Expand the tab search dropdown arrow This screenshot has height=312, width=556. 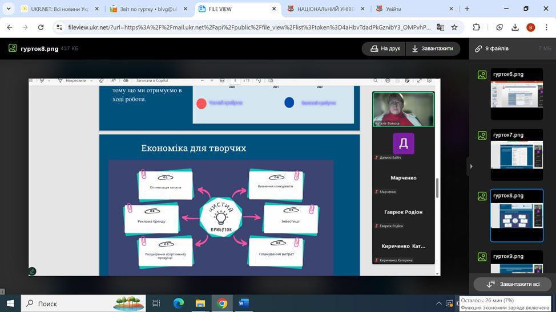coord(9,9)
